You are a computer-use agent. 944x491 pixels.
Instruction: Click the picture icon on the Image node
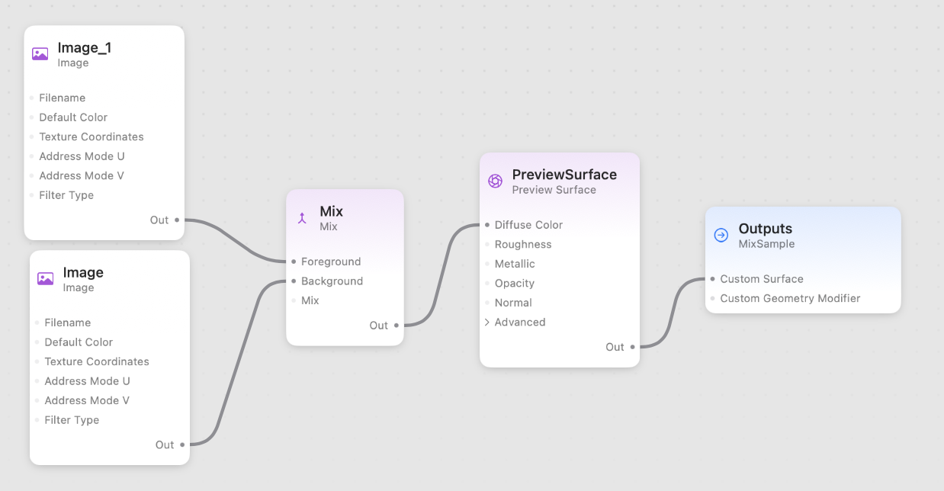(45, 279)
